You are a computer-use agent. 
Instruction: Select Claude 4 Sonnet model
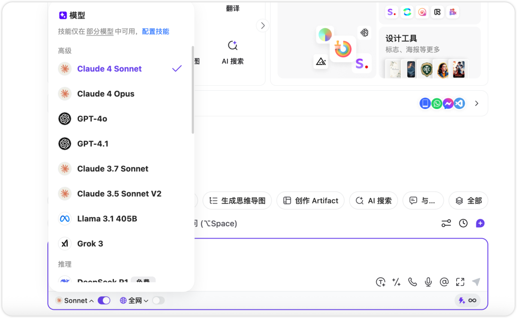click(120, 68)
